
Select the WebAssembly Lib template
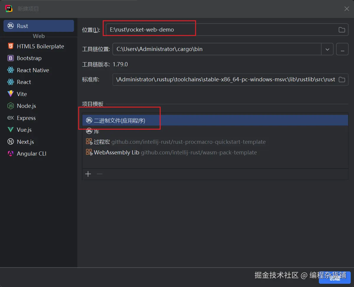(215, 152)
